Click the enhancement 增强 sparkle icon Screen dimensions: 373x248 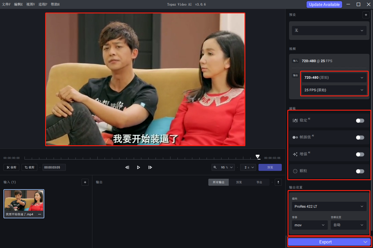click(x=295, y=154)
